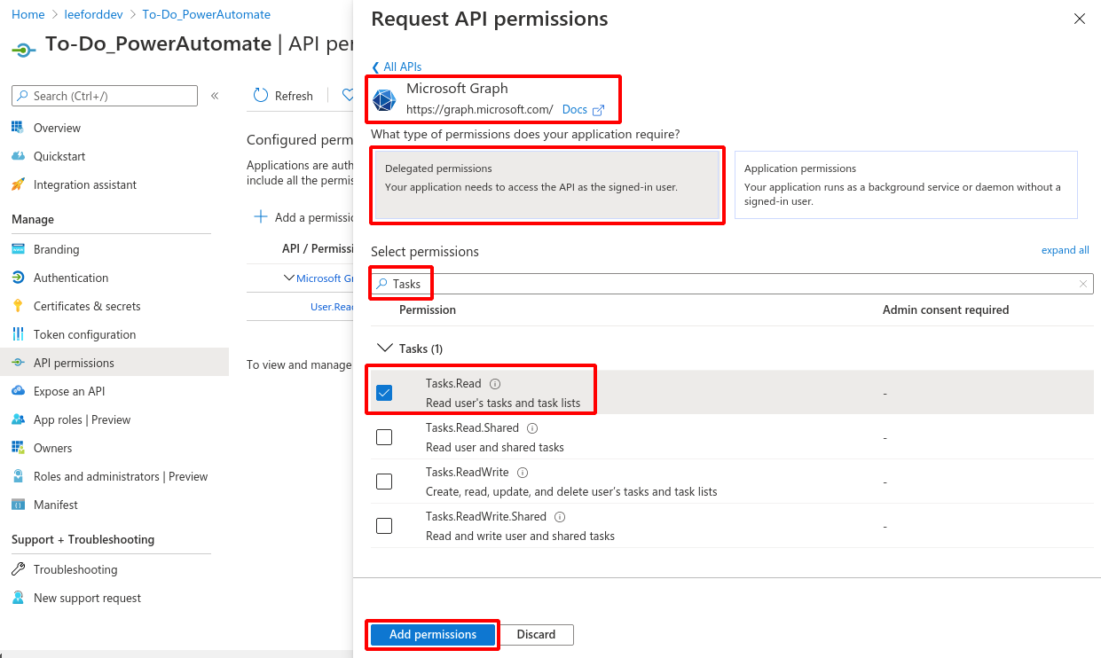Click the Overview icon in sidebar

coord(18,128)
